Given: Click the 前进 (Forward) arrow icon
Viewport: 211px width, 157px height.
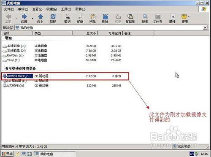Looking at the screenshot, I should click(24, 16).
